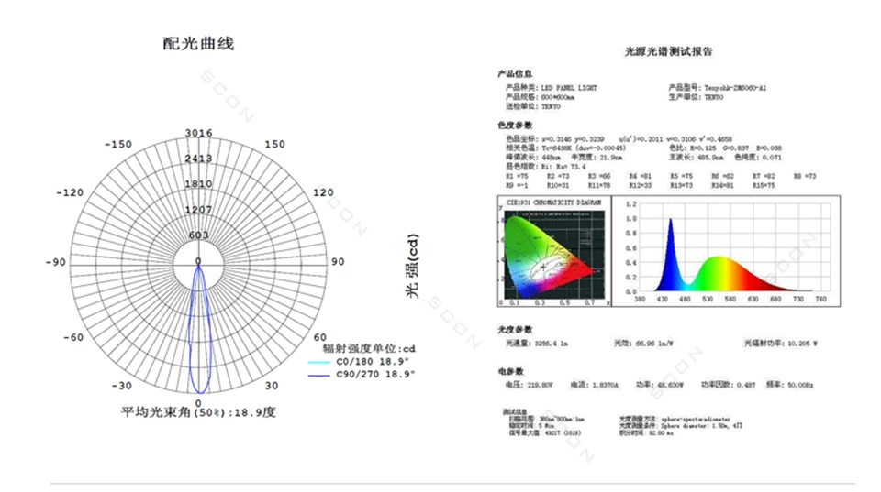Click the 光强(cd) vertical axis label

click(x=413, y=266)
